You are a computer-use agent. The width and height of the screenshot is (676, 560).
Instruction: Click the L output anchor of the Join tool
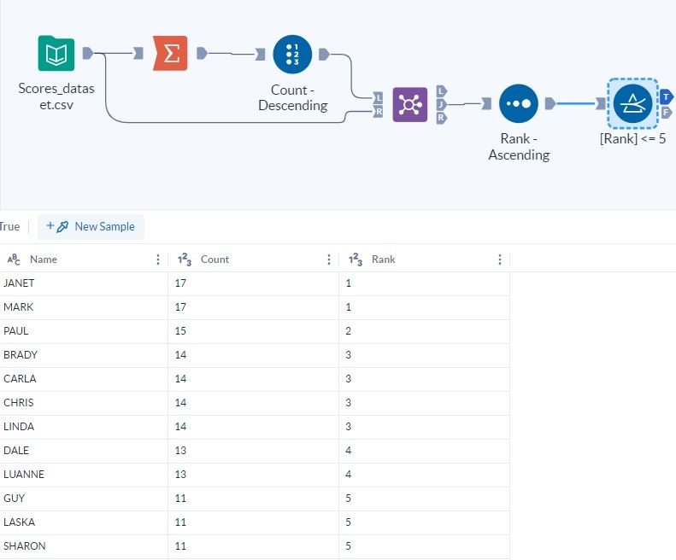(441, 90)
